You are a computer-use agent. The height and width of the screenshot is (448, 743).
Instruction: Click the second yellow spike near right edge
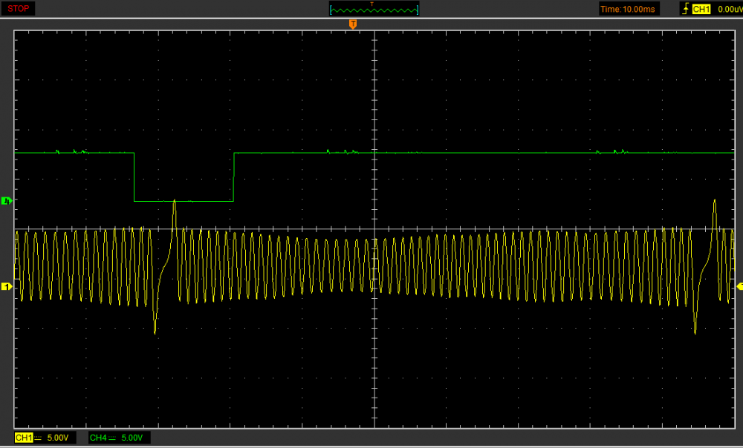(x=714, y=201)
